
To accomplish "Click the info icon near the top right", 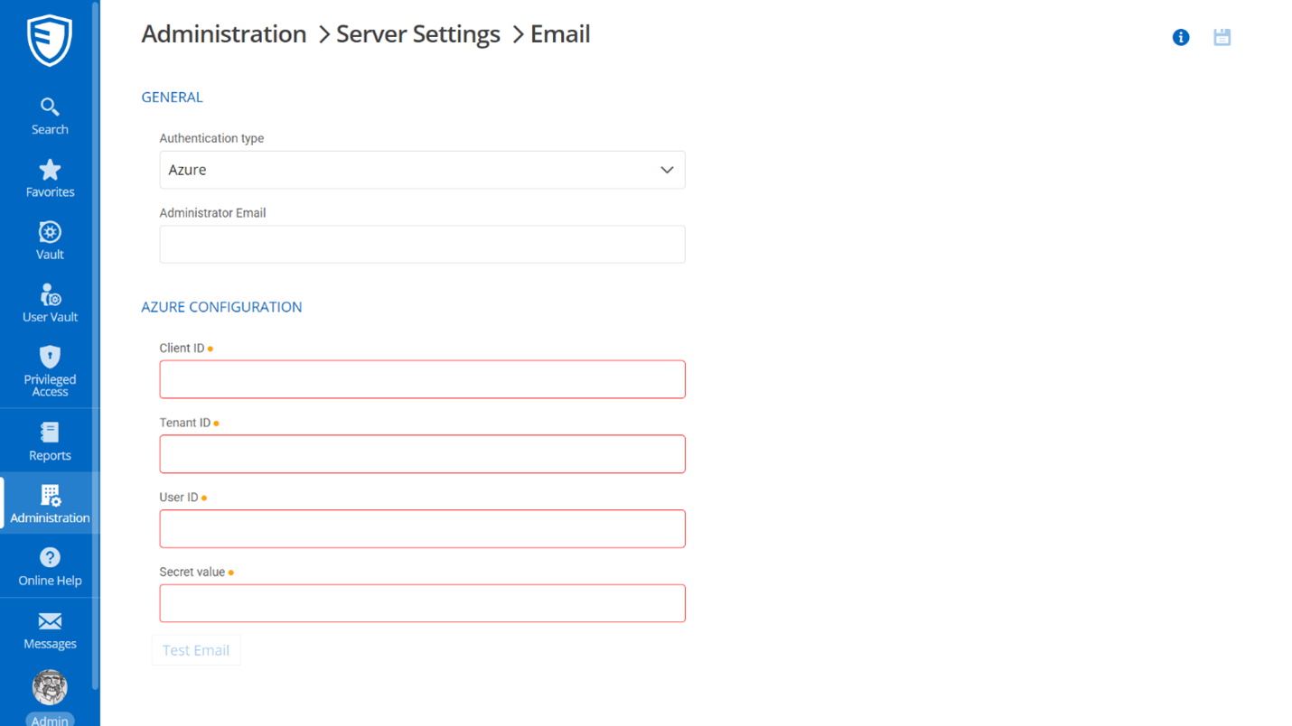I will (x=1181, y=37).
